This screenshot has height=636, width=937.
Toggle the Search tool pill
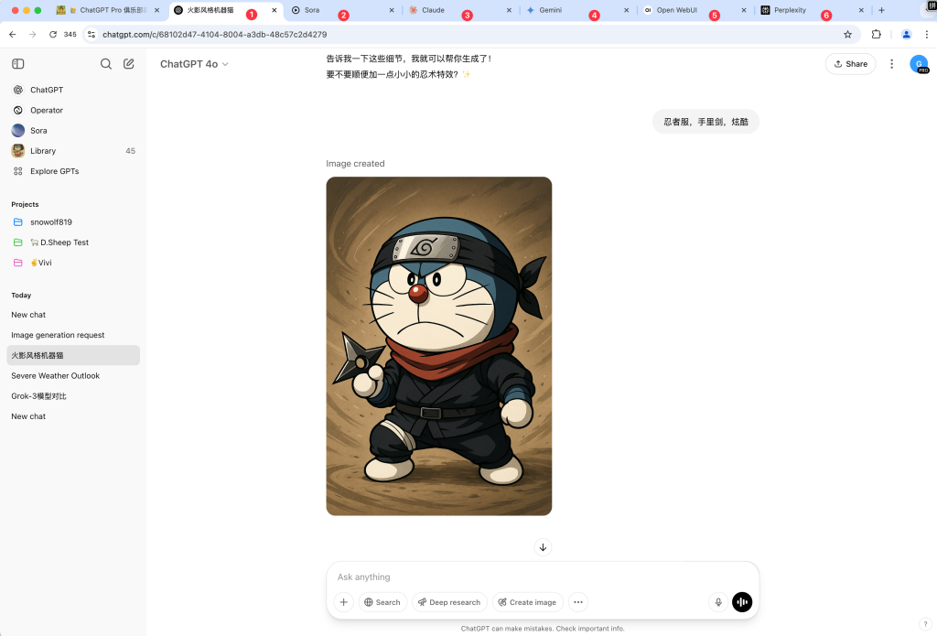382,602
